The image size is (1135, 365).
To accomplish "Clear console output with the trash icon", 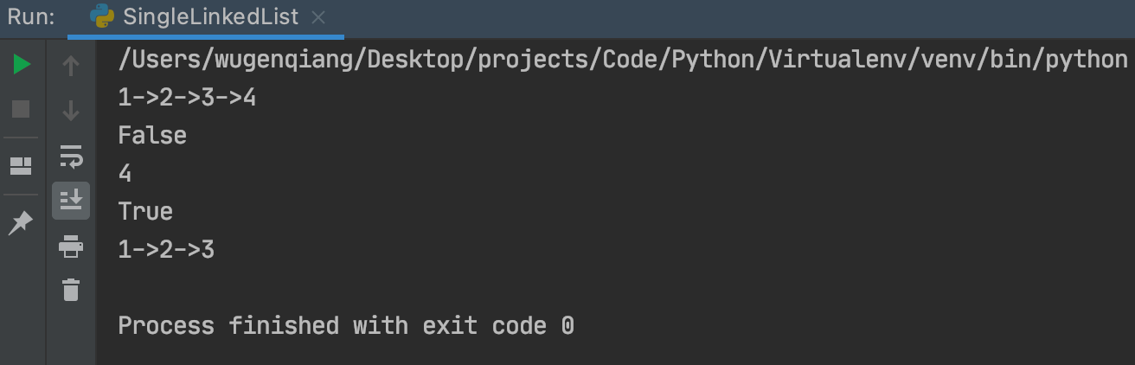I will pos(71,289).
